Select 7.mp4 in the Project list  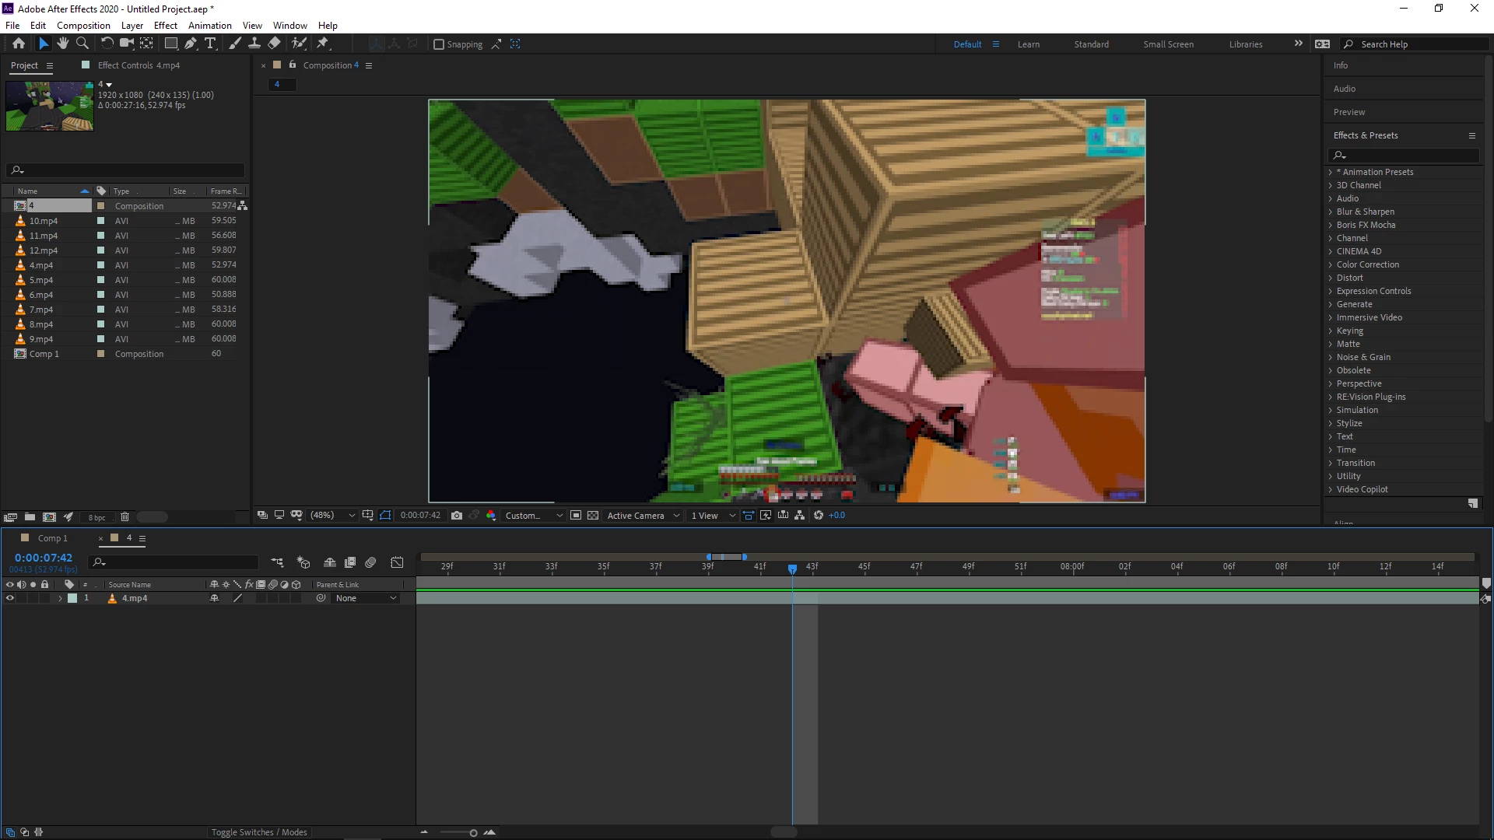click(x=41, y=310)
